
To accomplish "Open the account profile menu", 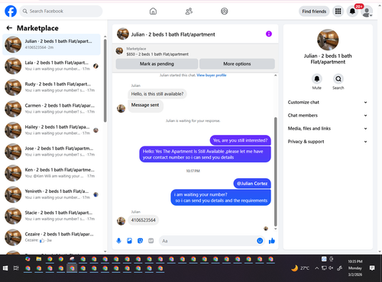I will (367, 11).
